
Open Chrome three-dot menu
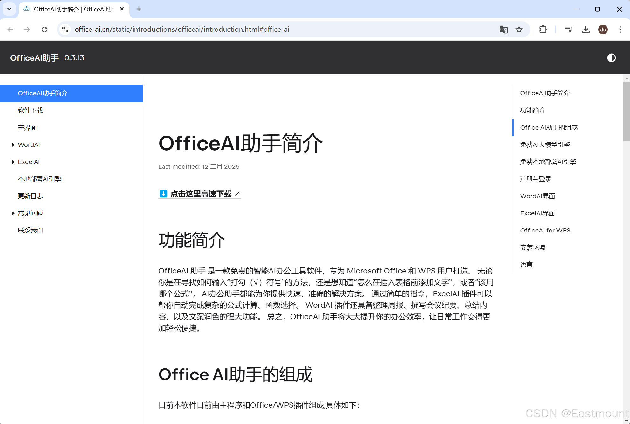(620, 30)
